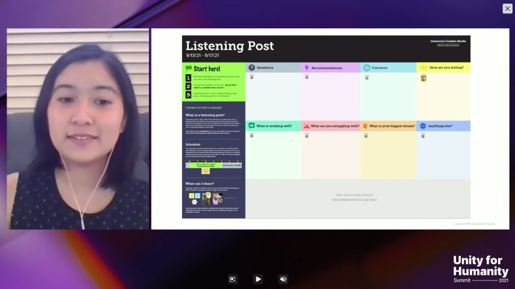Click the What is your biggest dream icon
515x289 pixels.
365,126
